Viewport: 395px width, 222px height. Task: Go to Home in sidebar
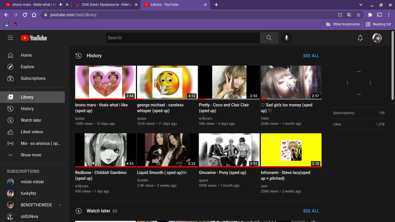pyautogui.click(x=32, y=55)
